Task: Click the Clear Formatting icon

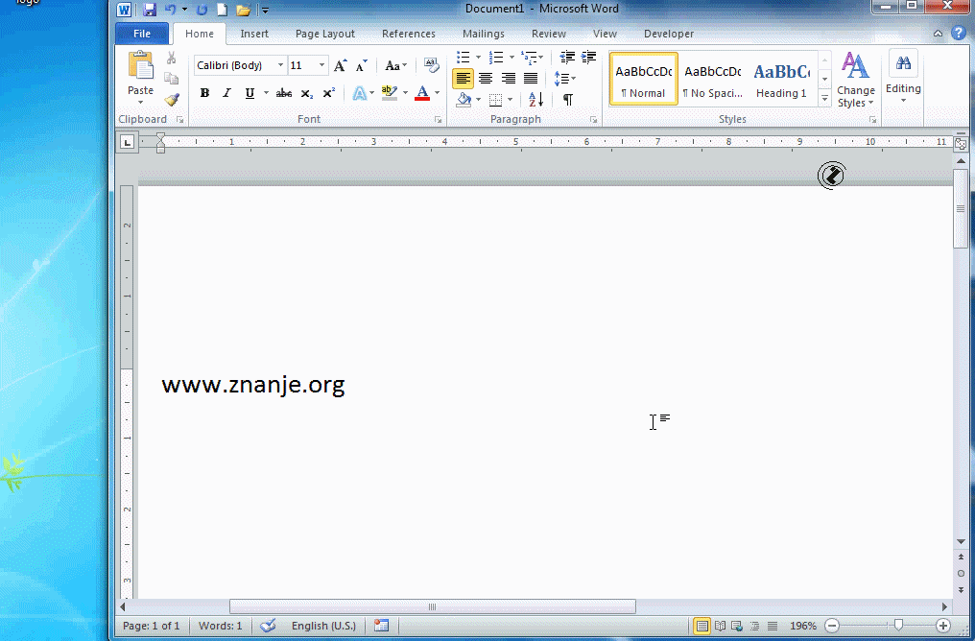Action: click(432, 65)
